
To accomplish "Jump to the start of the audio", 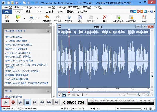I will pos(35,102).
